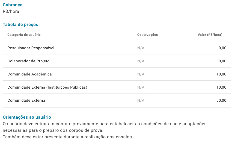Click the N/A observation for Pesquisador Responsável
235x143 pixels.
pyautogui.click(x=141, y=48)
